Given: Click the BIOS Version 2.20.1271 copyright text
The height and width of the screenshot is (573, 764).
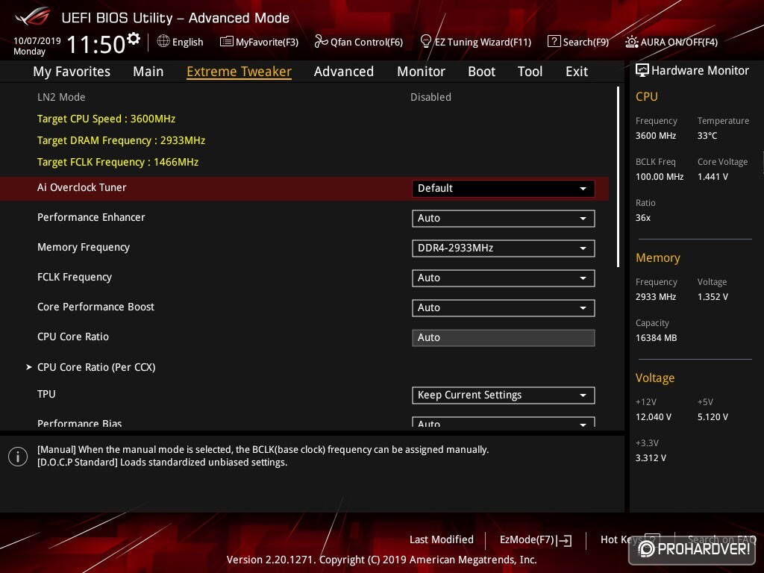Looking at the screenshot, I should coord(381,560).
